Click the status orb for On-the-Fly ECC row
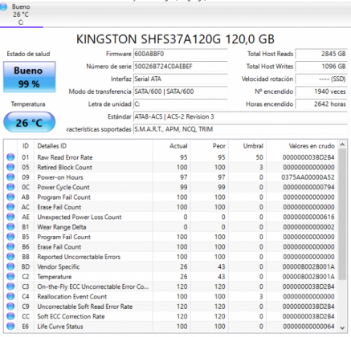This screenshot has height=337, width=351. pos(10,286)
